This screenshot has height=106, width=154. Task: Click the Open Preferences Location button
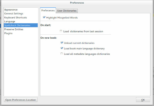[x=21, y=100]
